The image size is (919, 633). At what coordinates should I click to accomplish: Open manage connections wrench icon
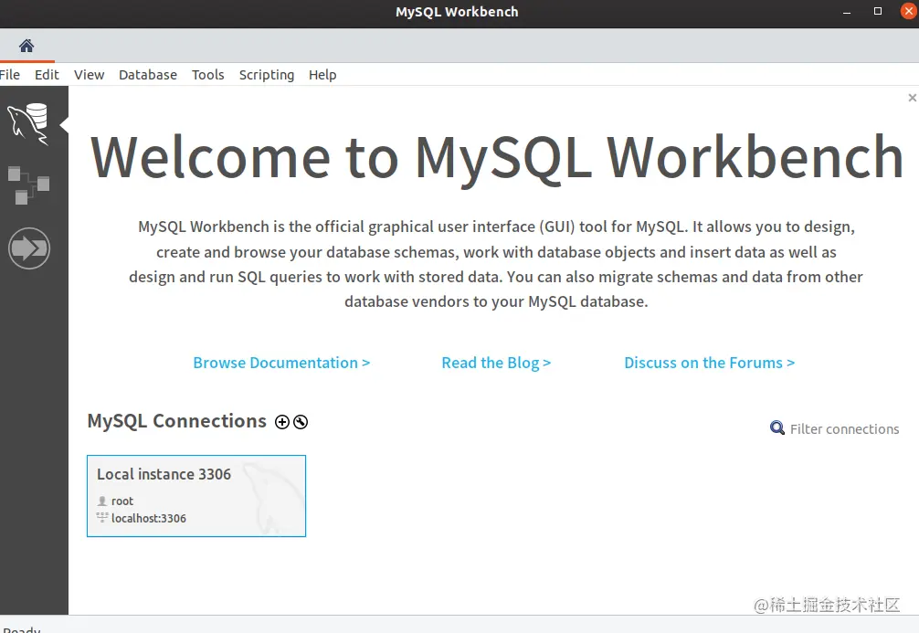click(x=301, y=422)
